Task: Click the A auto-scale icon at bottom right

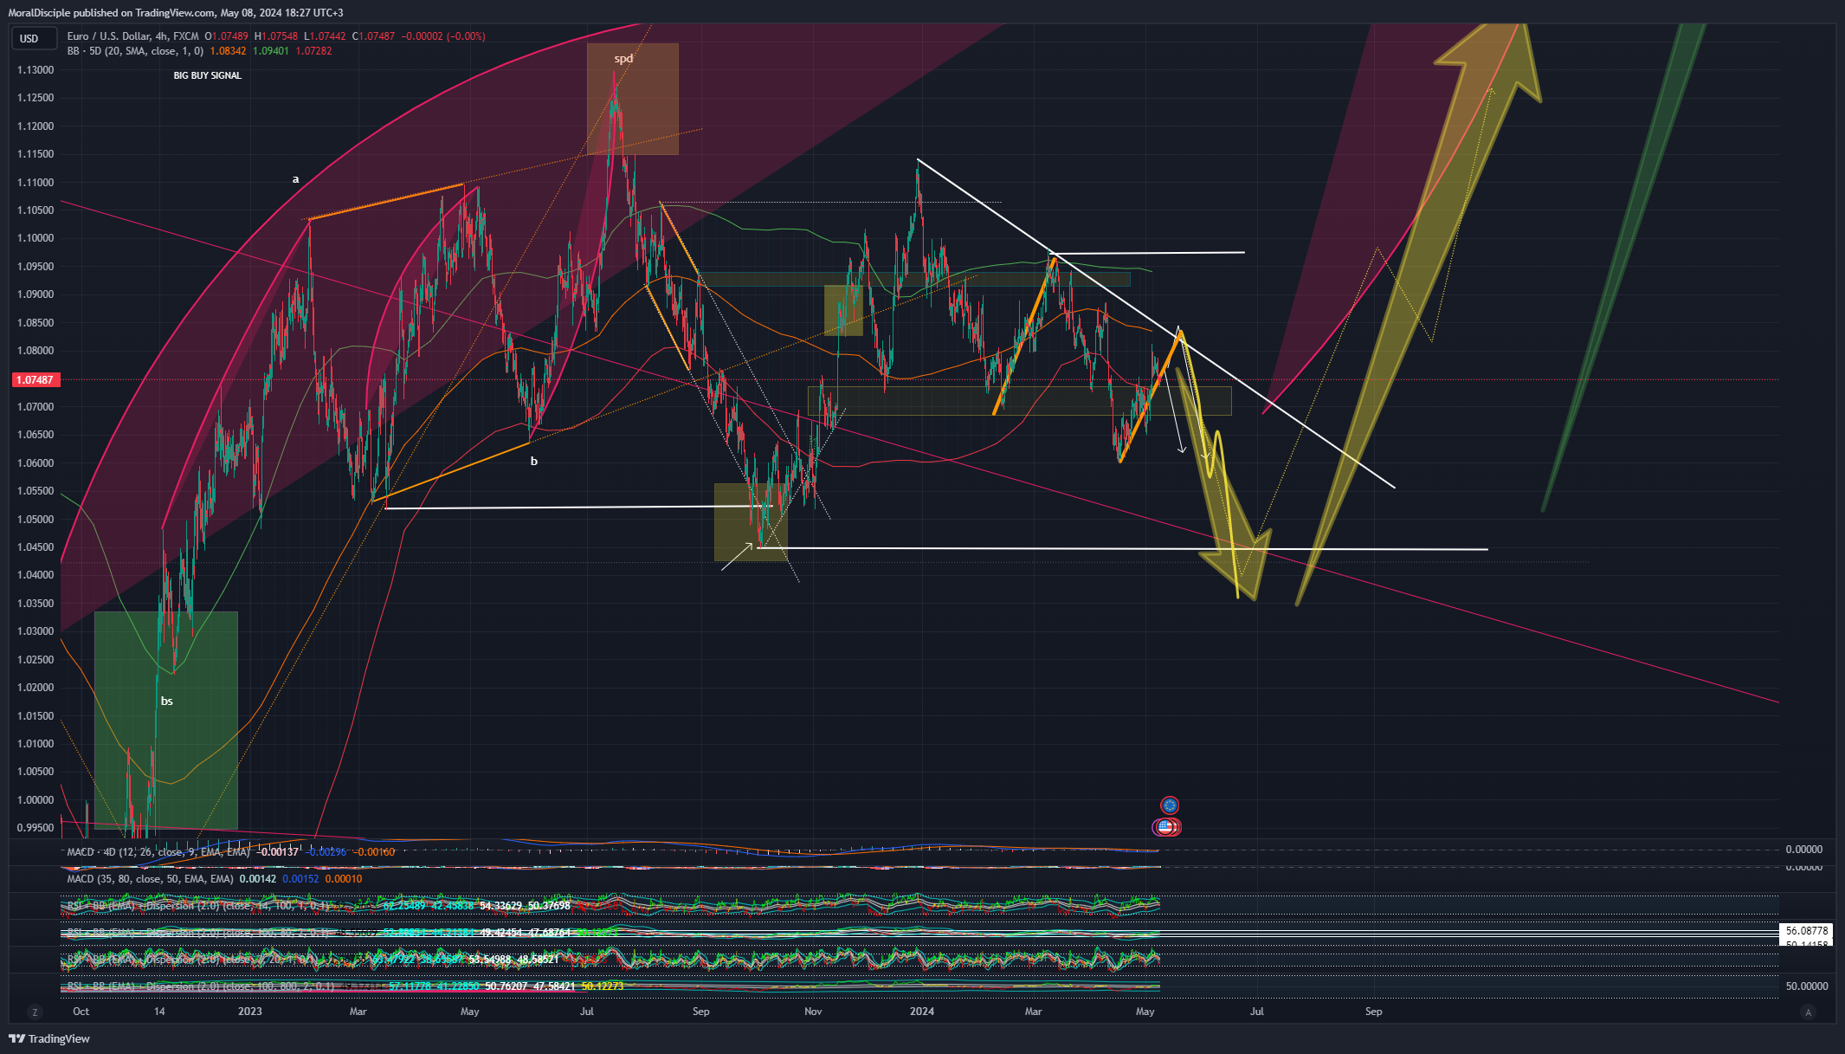Action: [x=1808, y=1012]
